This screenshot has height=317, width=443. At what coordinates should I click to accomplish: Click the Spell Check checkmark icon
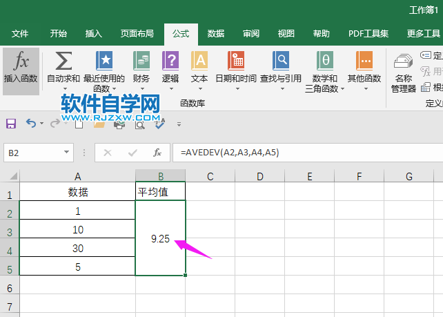click(159, 124)
